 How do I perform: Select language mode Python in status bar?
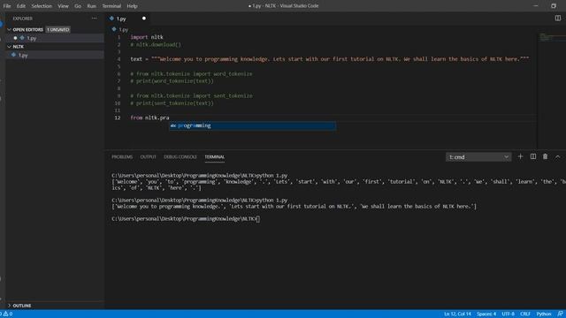tap(544, 314)
